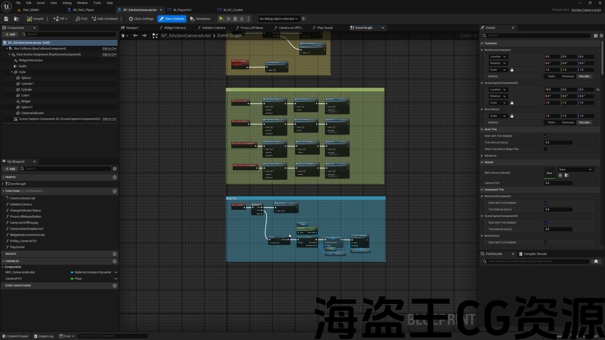Click the Find magnifier toolbar button
Image resolution: width=605 pixels, height=340 pixels.
[x=81, y=19]
